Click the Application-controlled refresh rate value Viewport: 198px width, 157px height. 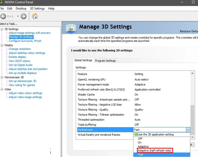147,90
